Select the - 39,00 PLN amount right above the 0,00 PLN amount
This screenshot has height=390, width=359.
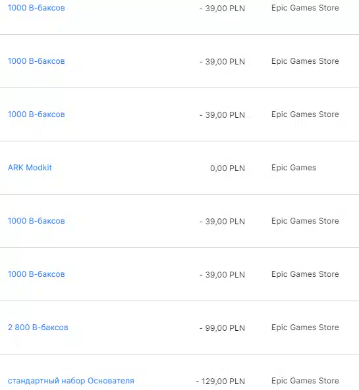[222, 115]
